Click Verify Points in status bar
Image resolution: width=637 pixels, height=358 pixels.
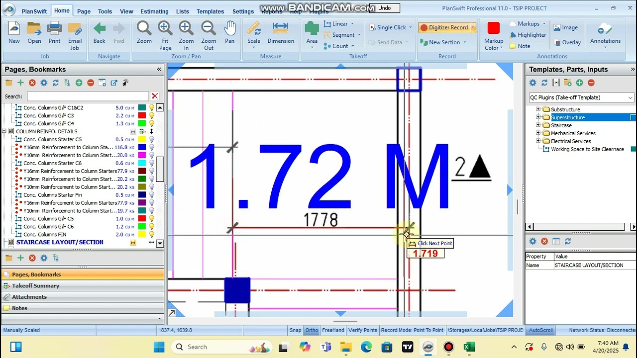[363, 330]
